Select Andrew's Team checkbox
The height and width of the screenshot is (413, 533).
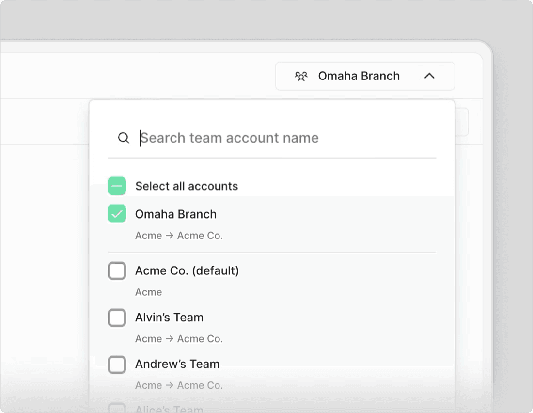pos(117,365)
